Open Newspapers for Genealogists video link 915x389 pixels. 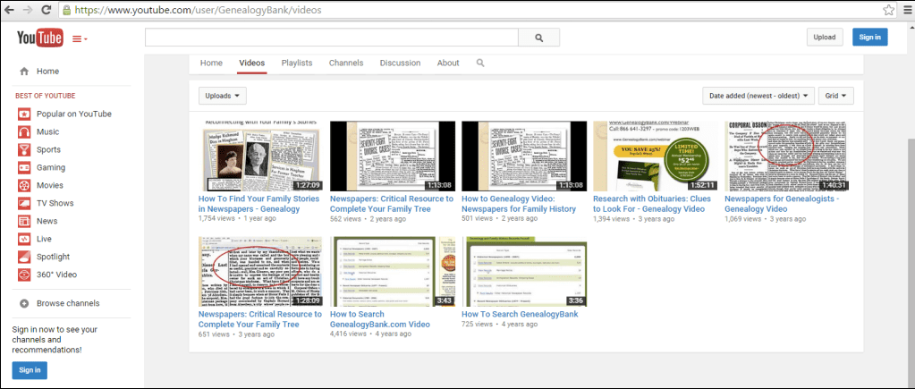click(x=782, y=204)
